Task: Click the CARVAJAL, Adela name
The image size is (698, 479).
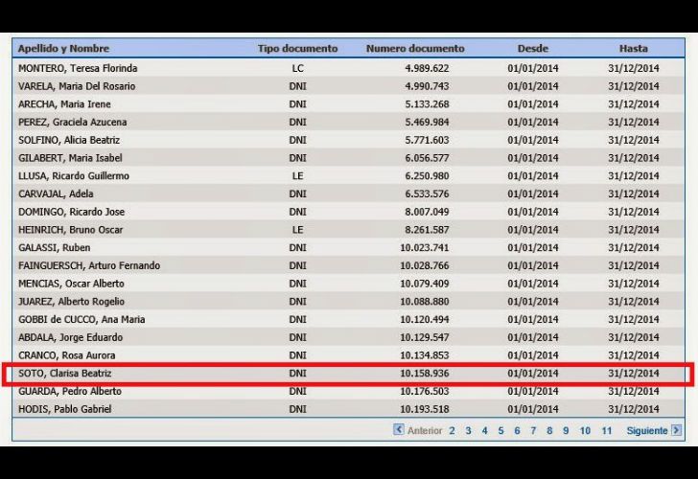Action: coord(56,194)
